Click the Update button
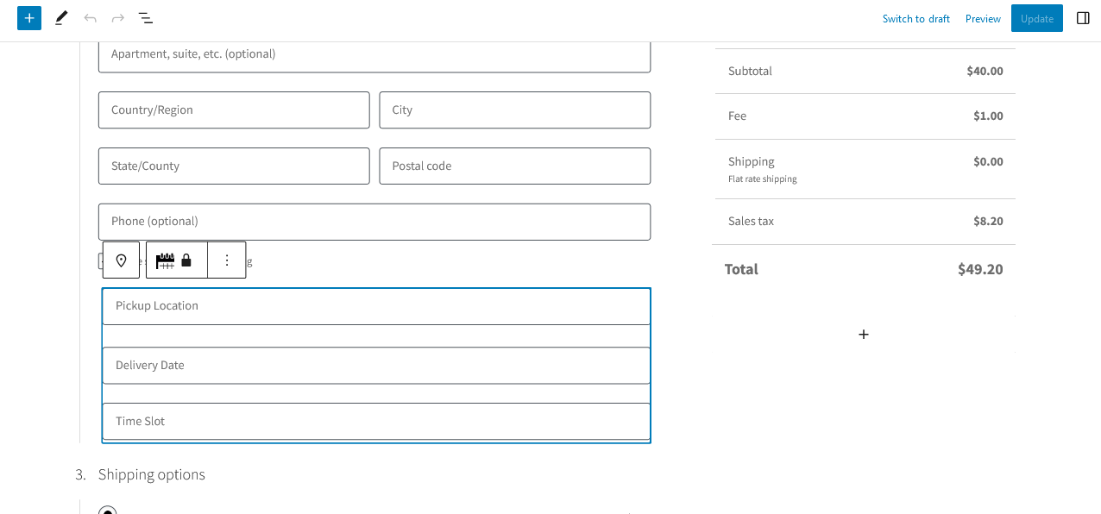Viewport: 1101px width, 514px height. pos(1037,18)
